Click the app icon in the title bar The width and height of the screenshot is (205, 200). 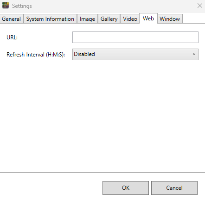[6, 6]
